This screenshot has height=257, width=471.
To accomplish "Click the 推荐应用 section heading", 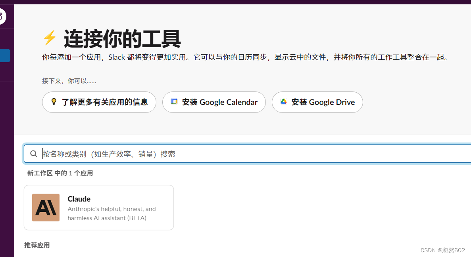I will click(37, 245).
